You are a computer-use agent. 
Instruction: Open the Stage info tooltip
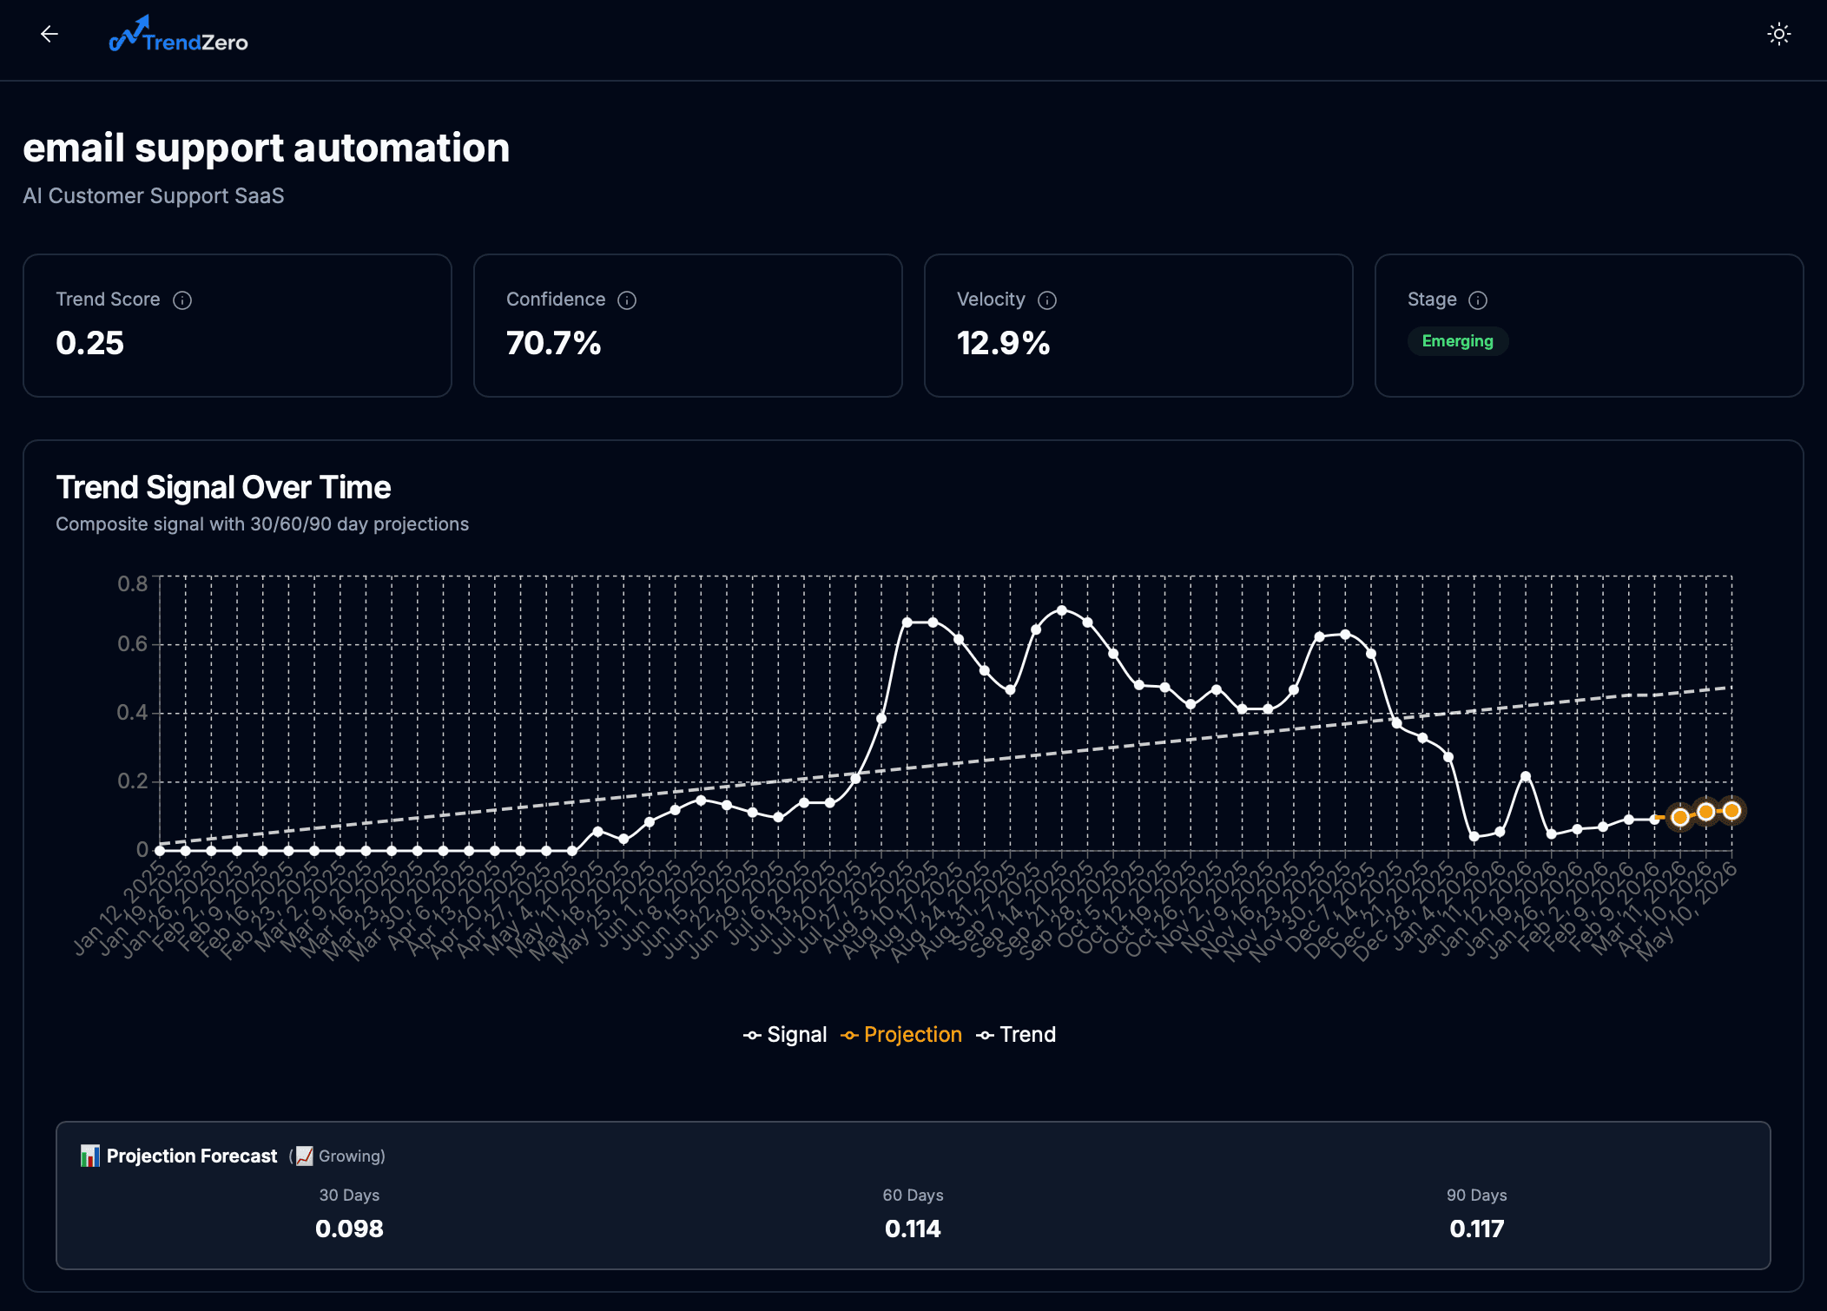(1478, 300)
